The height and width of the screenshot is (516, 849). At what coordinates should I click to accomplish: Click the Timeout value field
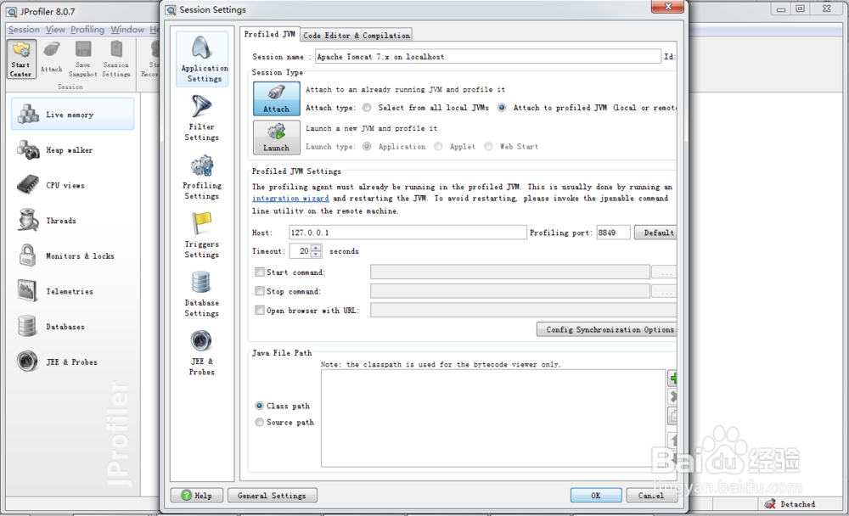pos(300,250)
